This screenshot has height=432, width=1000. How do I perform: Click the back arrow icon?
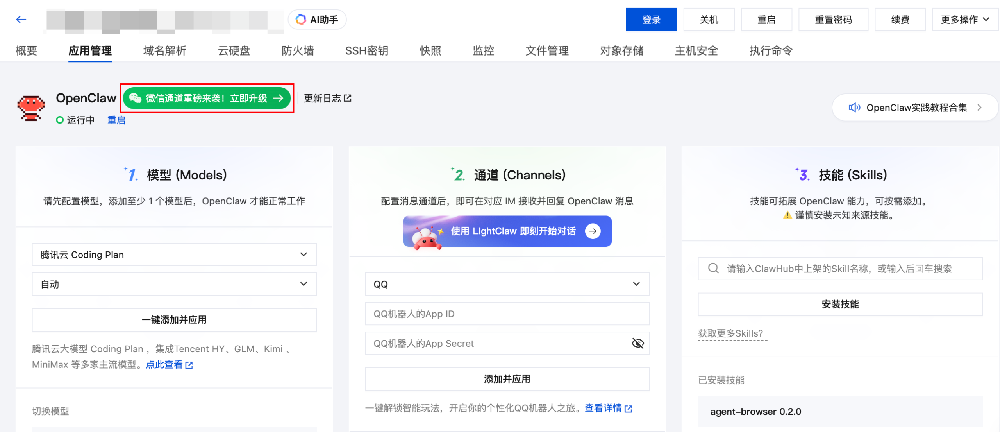pos(21,20)
